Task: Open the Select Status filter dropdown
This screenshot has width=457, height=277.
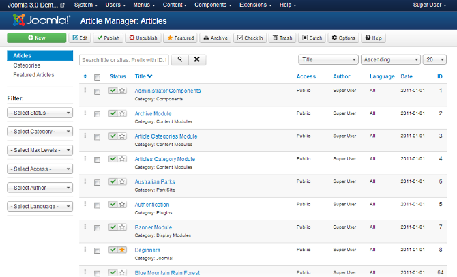Action: point(40,113)
